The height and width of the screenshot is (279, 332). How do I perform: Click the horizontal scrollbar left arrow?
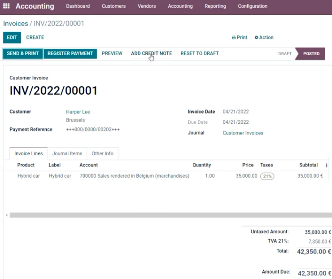7,215
